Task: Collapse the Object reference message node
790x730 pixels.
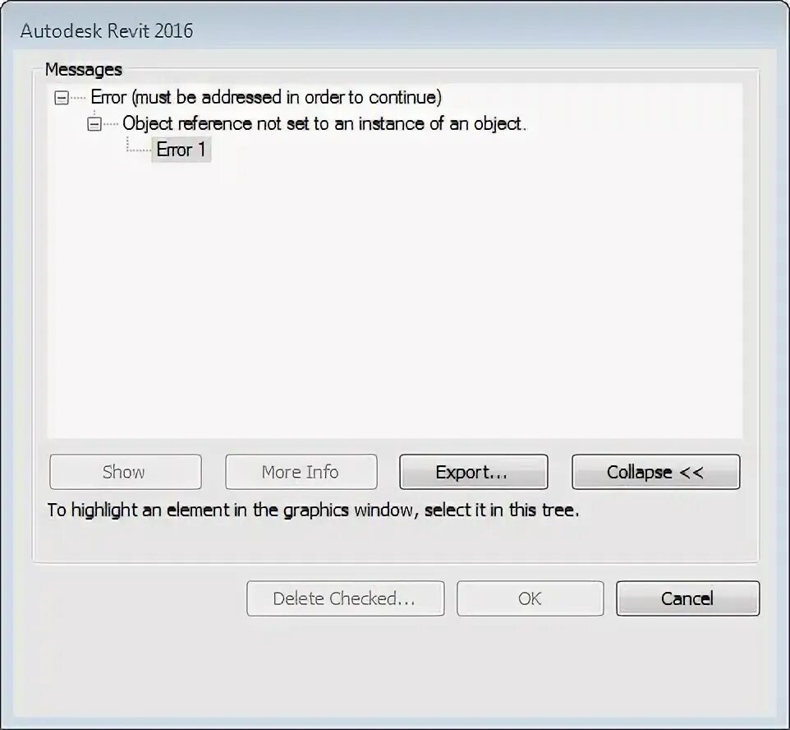Action: tap(94, 123)
